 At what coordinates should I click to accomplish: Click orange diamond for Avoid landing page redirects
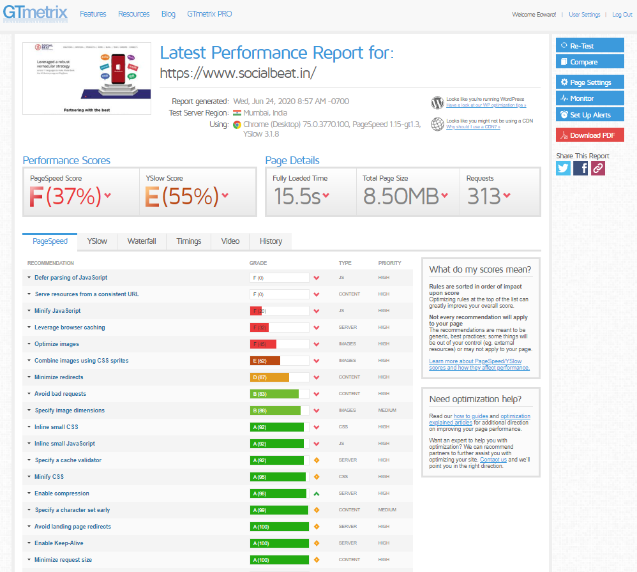click(317, 527)
